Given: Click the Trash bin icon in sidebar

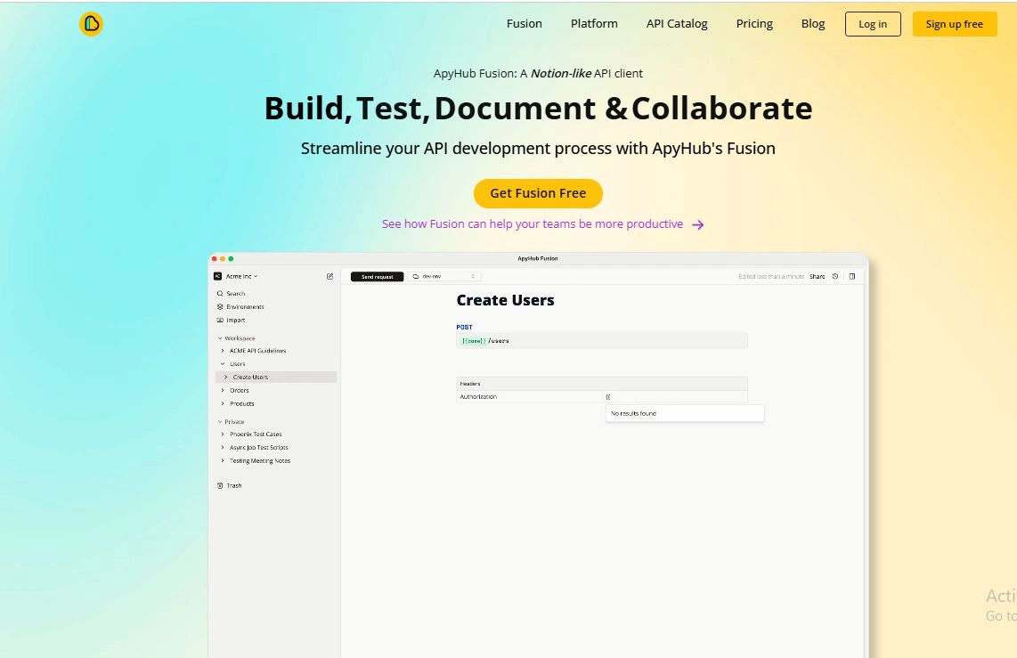Looking at the screenshot, I should coord(220,485).
